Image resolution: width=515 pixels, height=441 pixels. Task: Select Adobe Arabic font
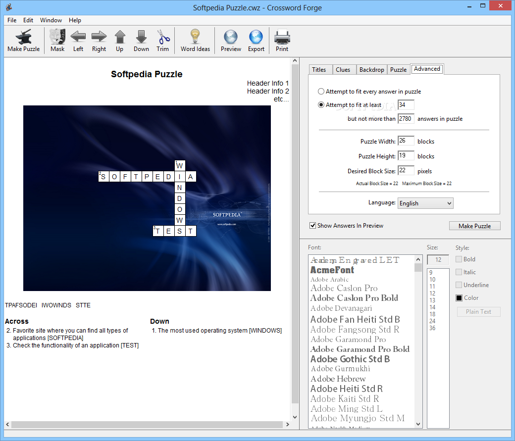[329, 280]
